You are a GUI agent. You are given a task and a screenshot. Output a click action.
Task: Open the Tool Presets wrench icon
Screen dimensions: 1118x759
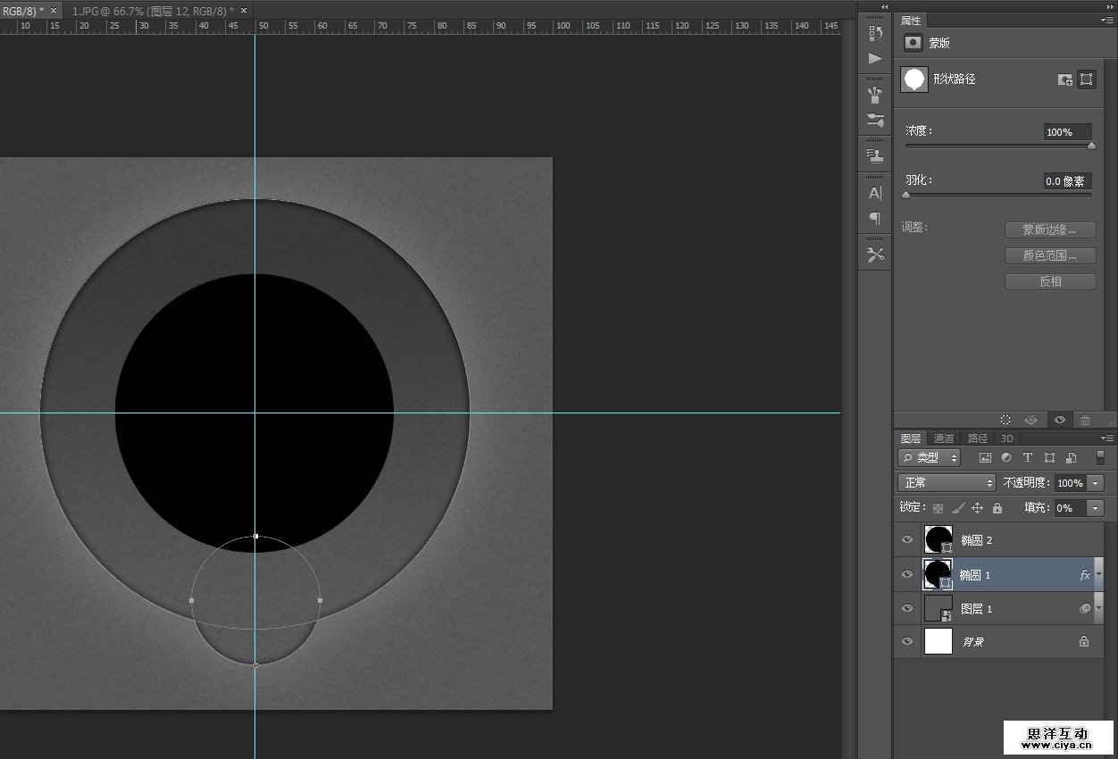click(x=875, y=254)
